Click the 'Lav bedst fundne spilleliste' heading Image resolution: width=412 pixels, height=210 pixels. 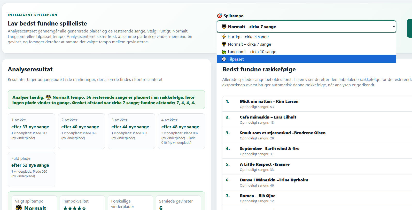point(47,23)
